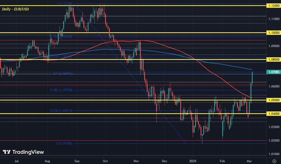Click the 1.06000 price axis value

274,87
